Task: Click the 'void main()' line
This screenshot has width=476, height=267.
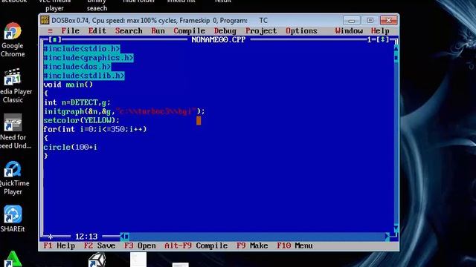Action: [68, 85]
